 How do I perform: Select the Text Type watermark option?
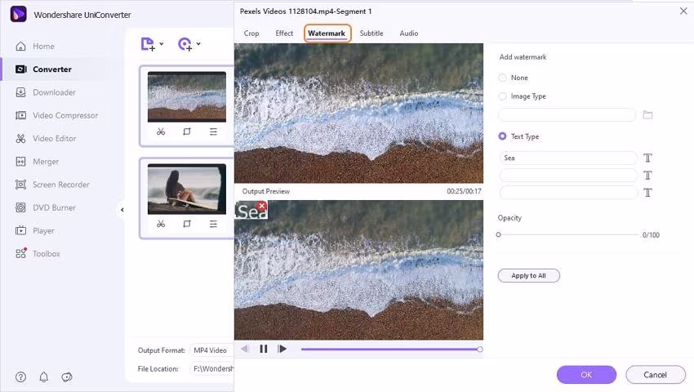pos(502,136)
